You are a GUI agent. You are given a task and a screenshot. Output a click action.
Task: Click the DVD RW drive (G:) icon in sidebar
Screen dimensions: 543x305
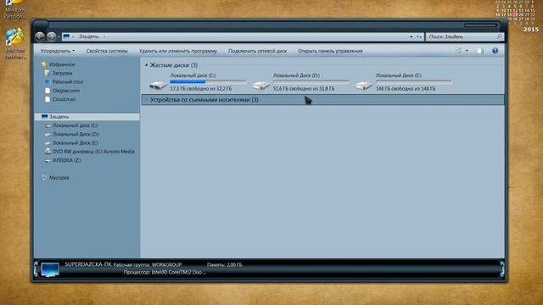tap(48, 152)
